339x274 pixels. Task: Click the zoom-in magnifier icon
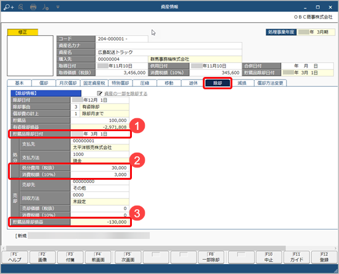click(x=9, y=7)
